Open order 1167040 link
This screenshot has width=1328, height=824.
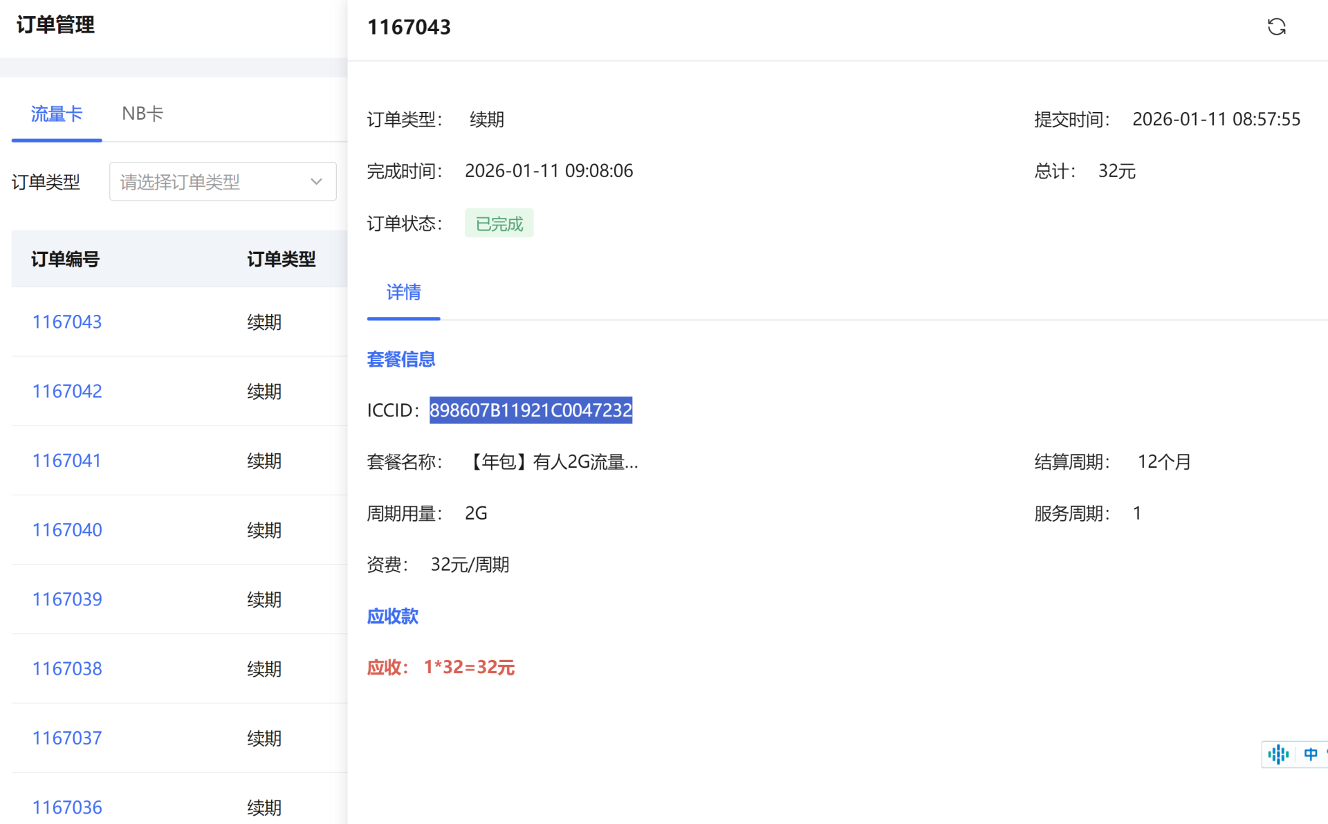point(67,530)
